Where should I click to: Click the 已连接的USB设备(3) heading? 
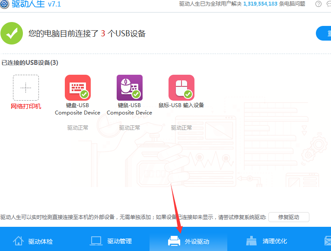[x=30, y=63]
